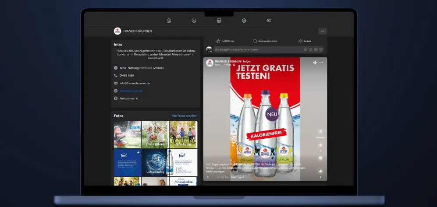437x207 pixels.
Task: Mute the reel with the speaker icon
Action: (315, 63)
